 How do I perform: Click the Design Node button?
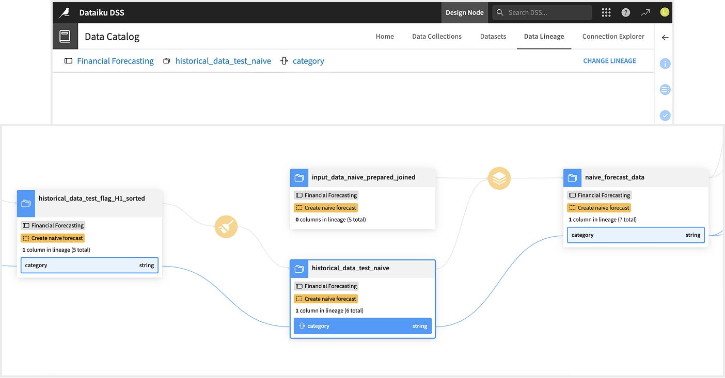[465, 12]
